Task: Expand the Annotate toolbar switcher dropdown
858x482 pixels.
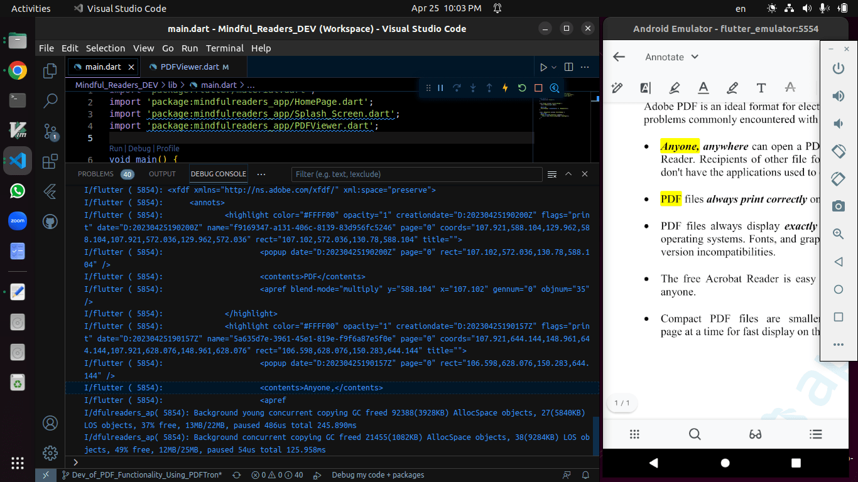Action: (x=695, y=56)
